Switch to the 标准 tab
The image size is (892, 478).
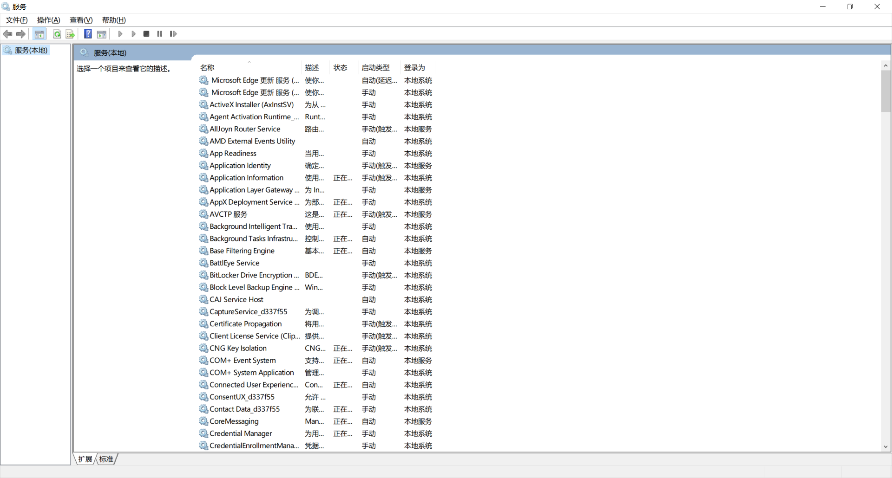(106, 459)
